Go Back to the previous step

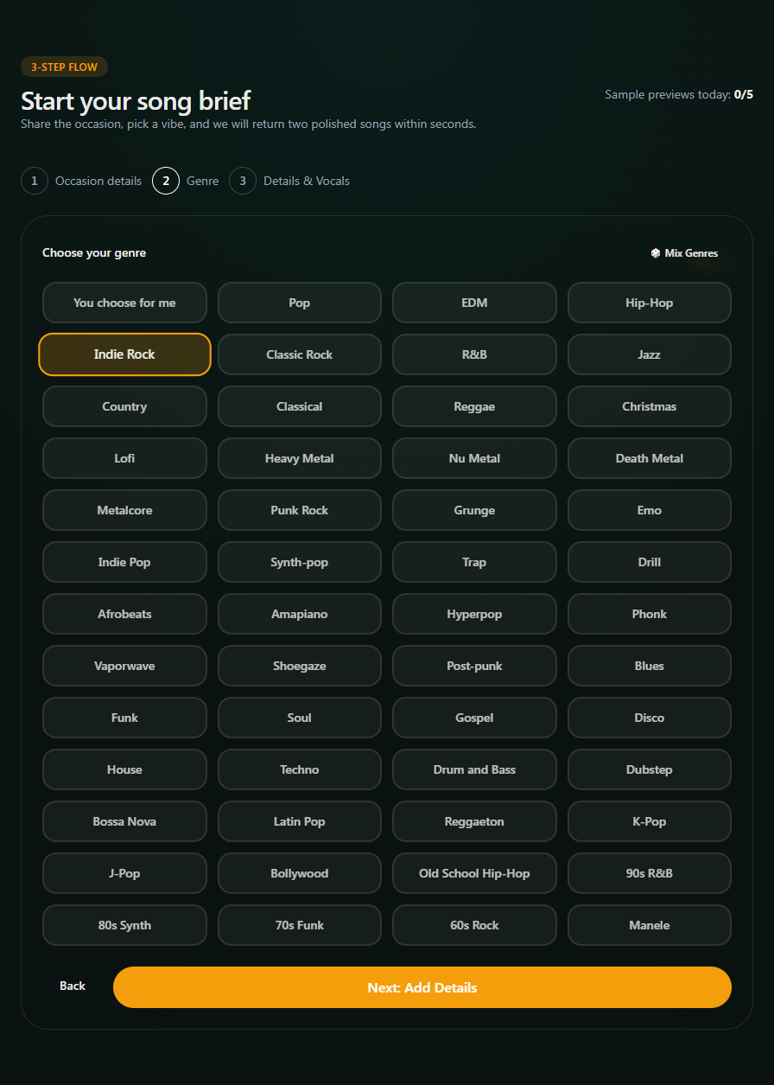click(x=73, y=986)
